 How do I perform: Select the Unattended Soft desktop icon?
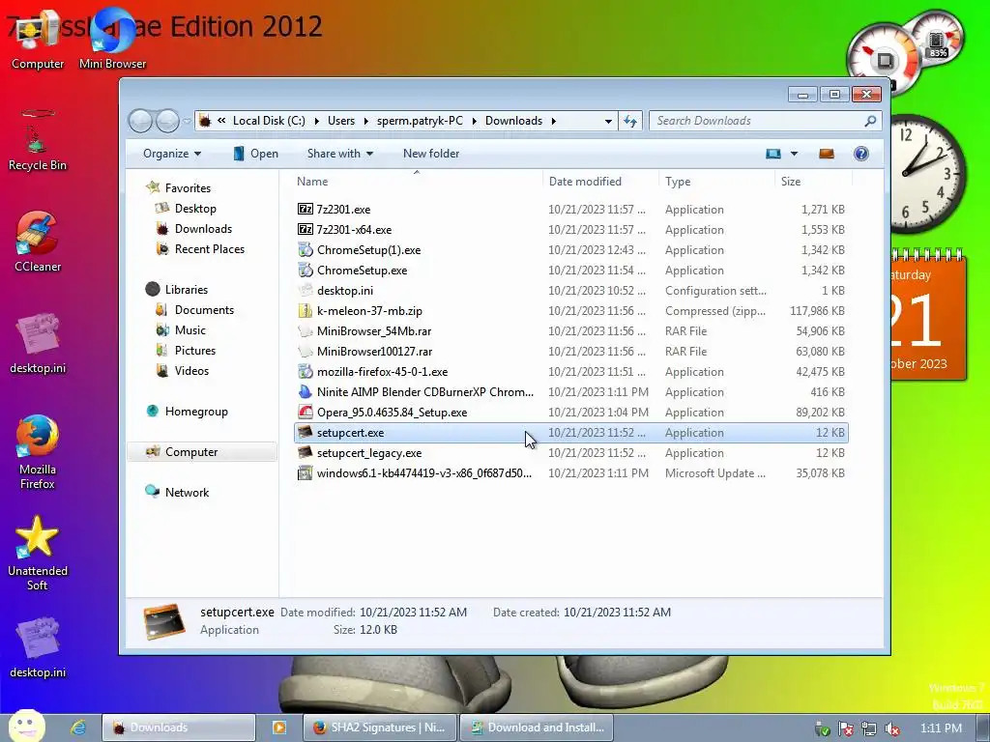(38, 553)
